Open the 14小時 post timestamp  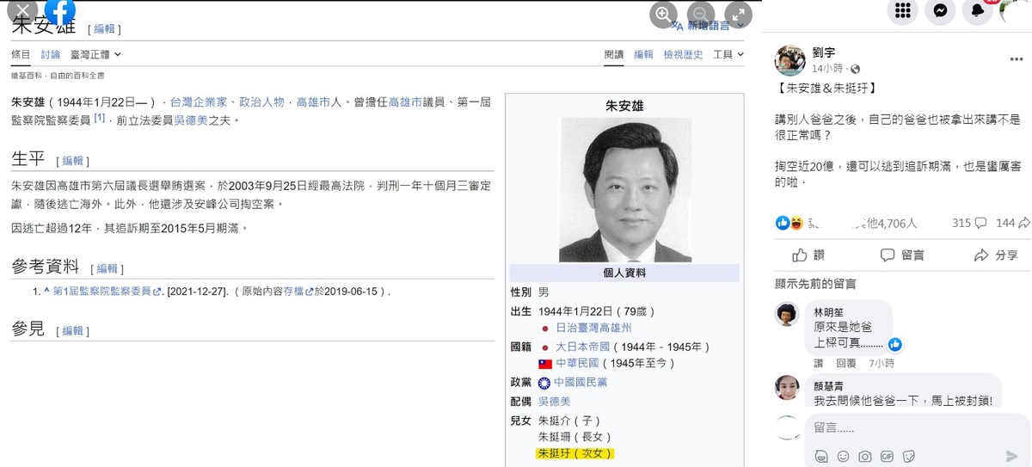coord(827,68)
